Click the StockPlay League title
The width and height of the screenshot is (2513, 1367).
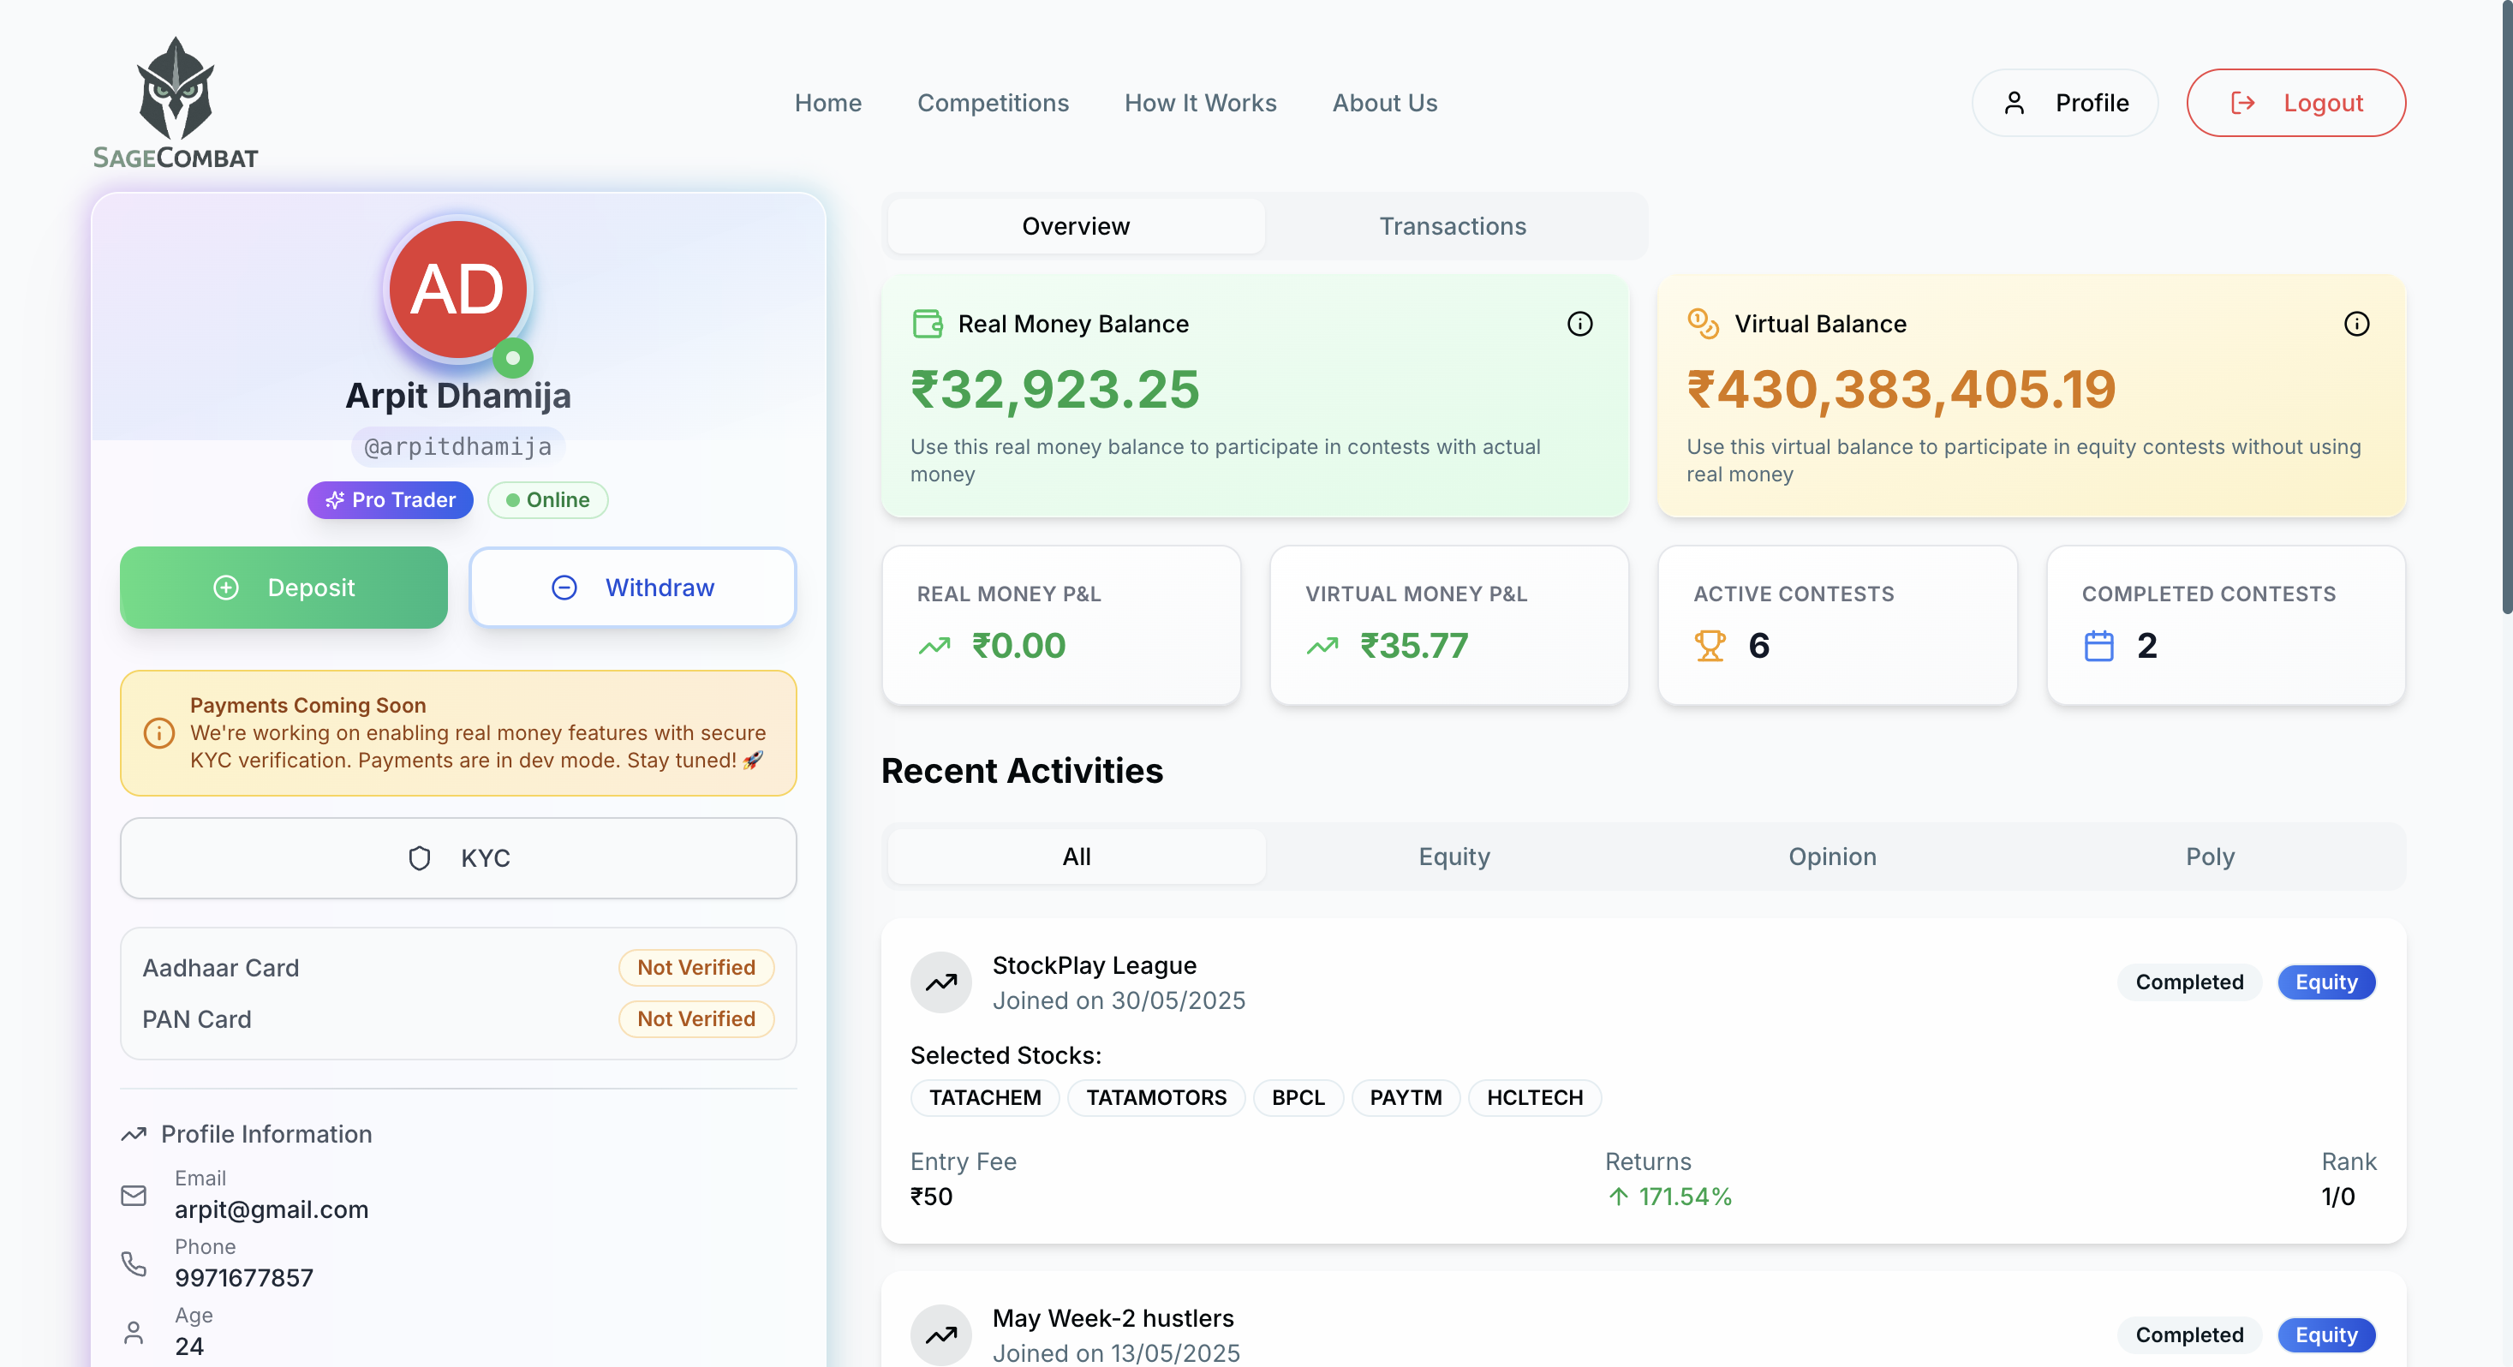pyautogui.click(x=1095, y=965)
